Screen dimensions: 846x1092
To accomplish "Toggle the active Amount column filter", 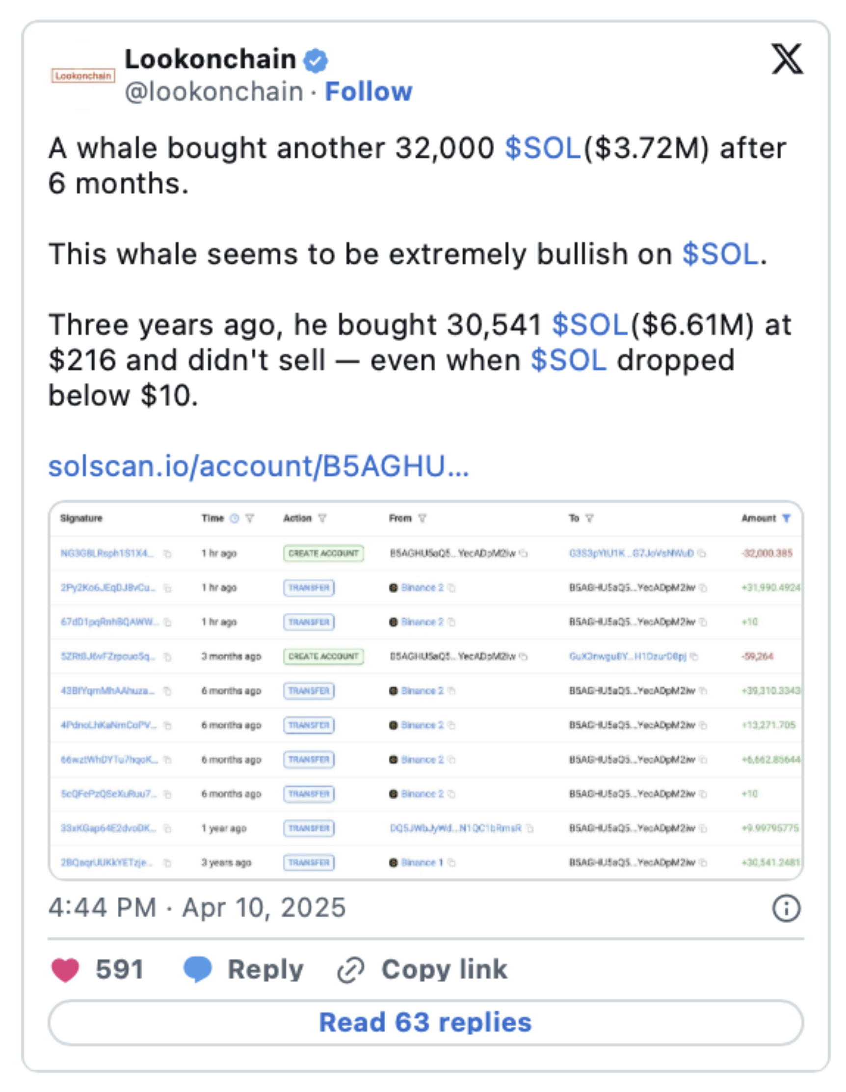I will point(786,519).
